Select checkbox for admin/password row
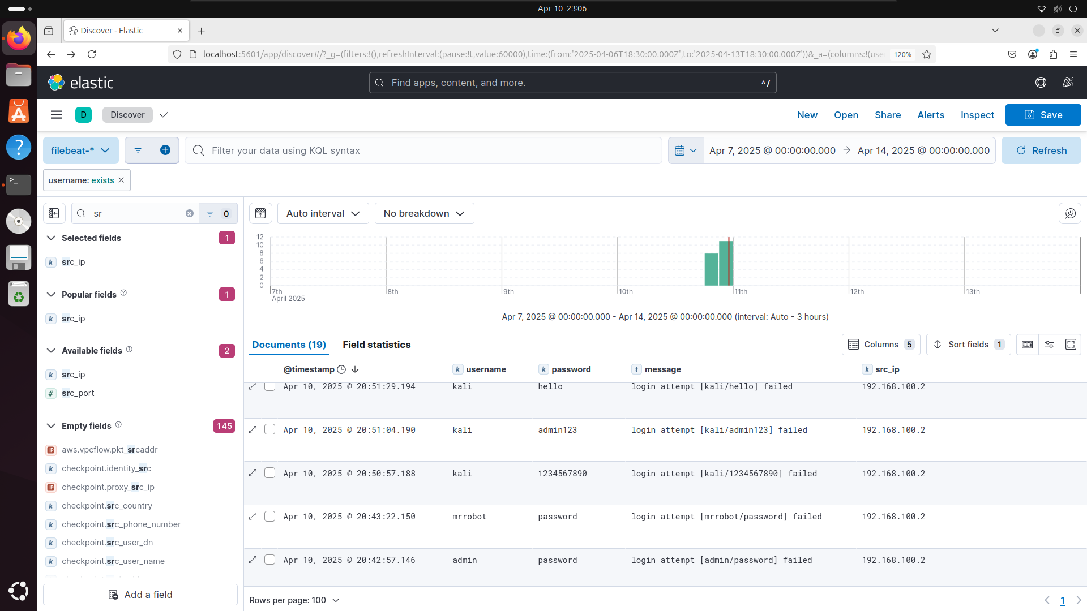 270,560
